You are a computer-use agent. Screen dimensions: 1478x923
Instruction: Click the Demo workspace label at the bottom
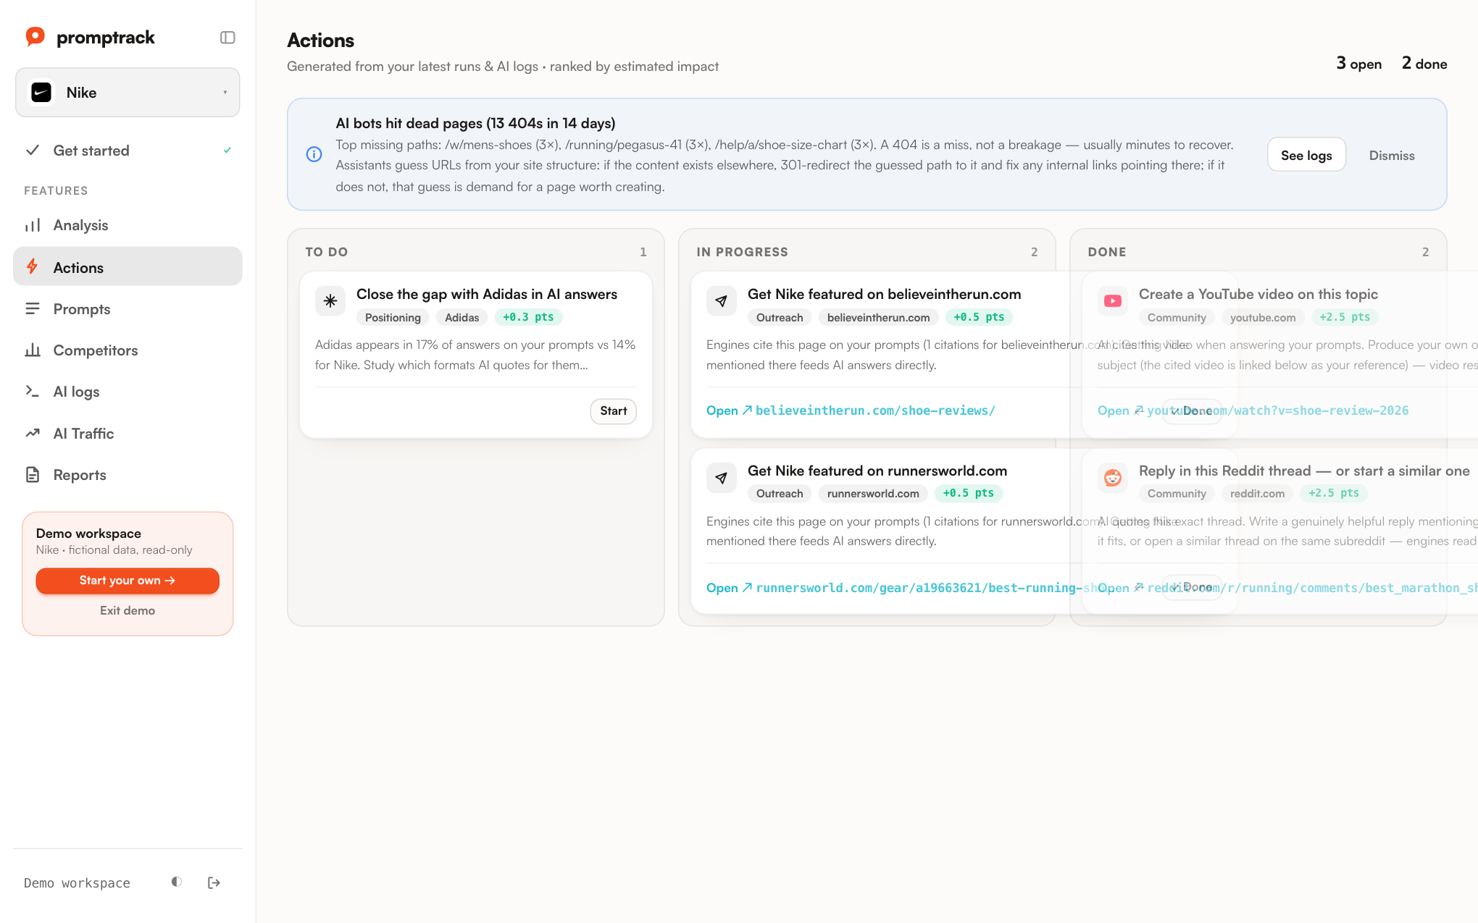point(77,883)
